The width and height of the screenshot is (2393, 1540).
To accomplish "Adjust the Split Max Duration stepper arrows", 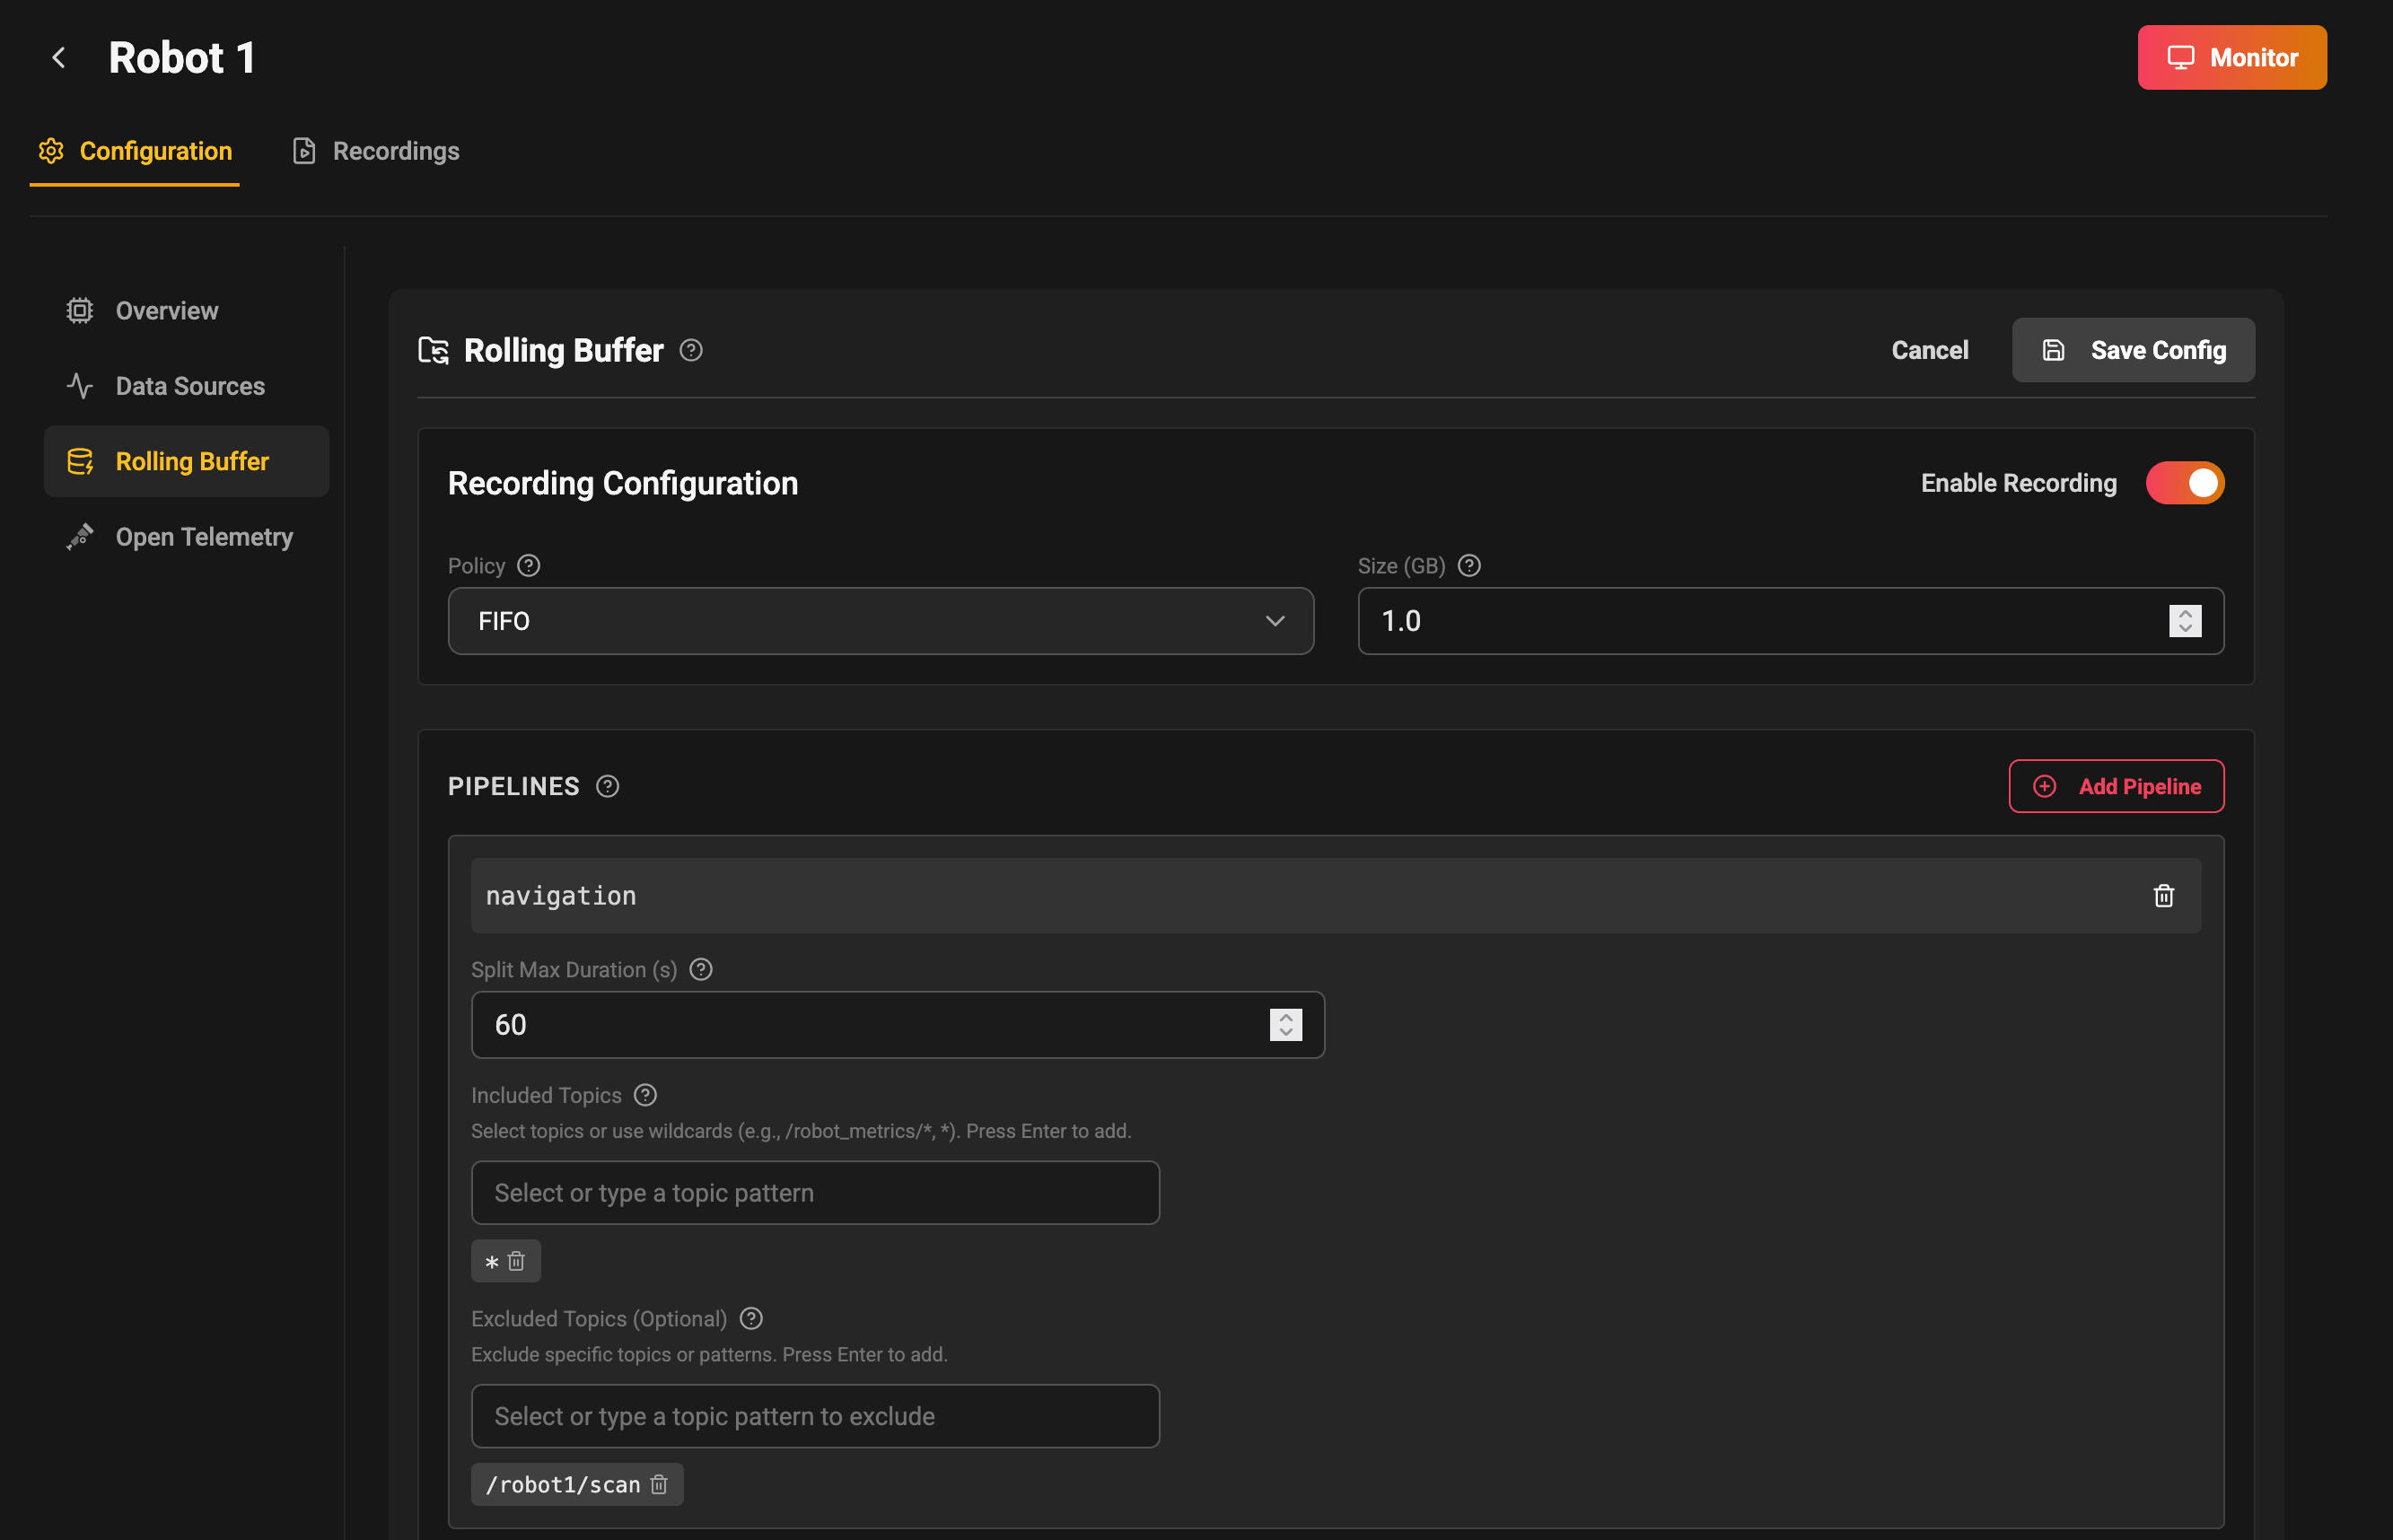I will (x=1285, y=1025).
